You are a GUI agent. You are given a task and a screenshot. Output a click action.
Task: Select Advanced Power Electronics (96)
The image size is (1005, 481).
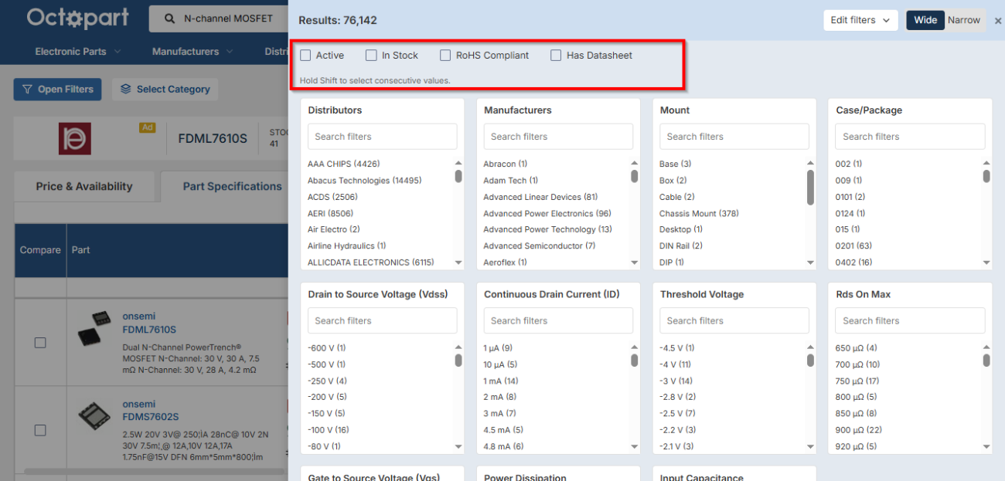tap(547, 213)
